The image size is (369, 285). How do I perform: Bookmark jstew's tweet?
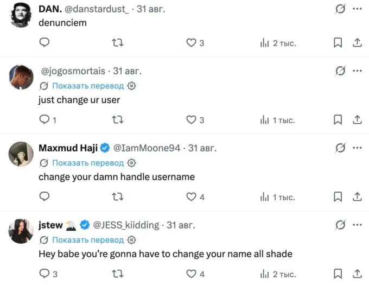(338, 274)
